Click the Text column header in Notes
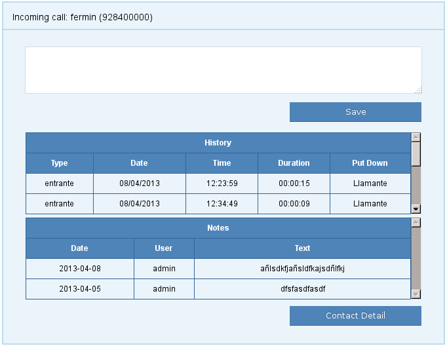 point(302,248)
